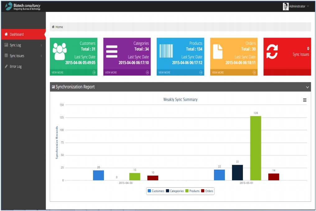Toggle Categeories series in chart legend

[175, 191]
